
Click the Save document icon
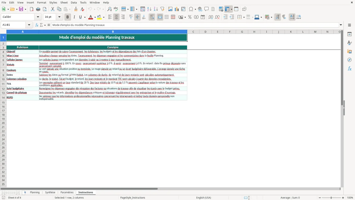point(21,9)
